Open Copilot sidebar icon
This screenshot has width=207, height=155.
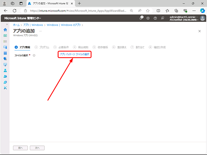click(x=202, y=11)
